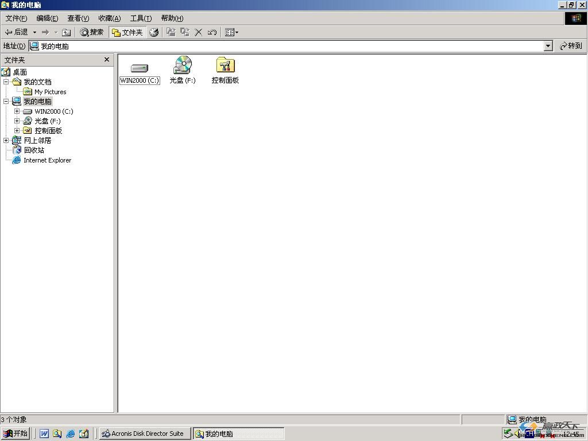Image resolution: width=588 pixels, height=441 pixels.
Task: Select 桌面 in the folder tree
Action: (20, 72)
